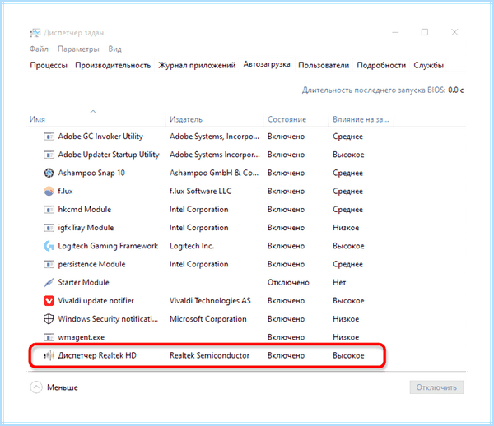This screenshot has width=494, height=426.
Task: Click Включено status for Vivaldi update notifier
Action: [286, 301]
